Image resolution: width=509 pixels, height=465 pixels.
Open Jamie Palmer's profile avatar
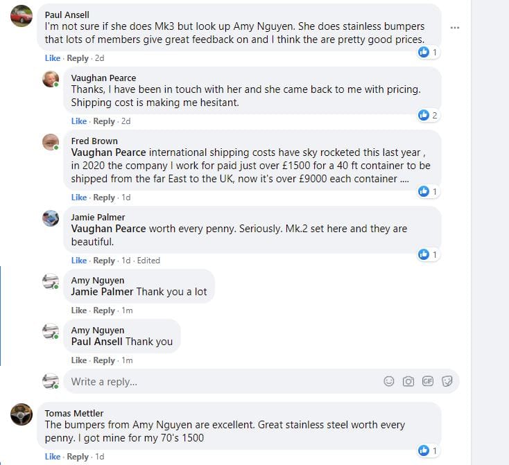pos(50,219)
